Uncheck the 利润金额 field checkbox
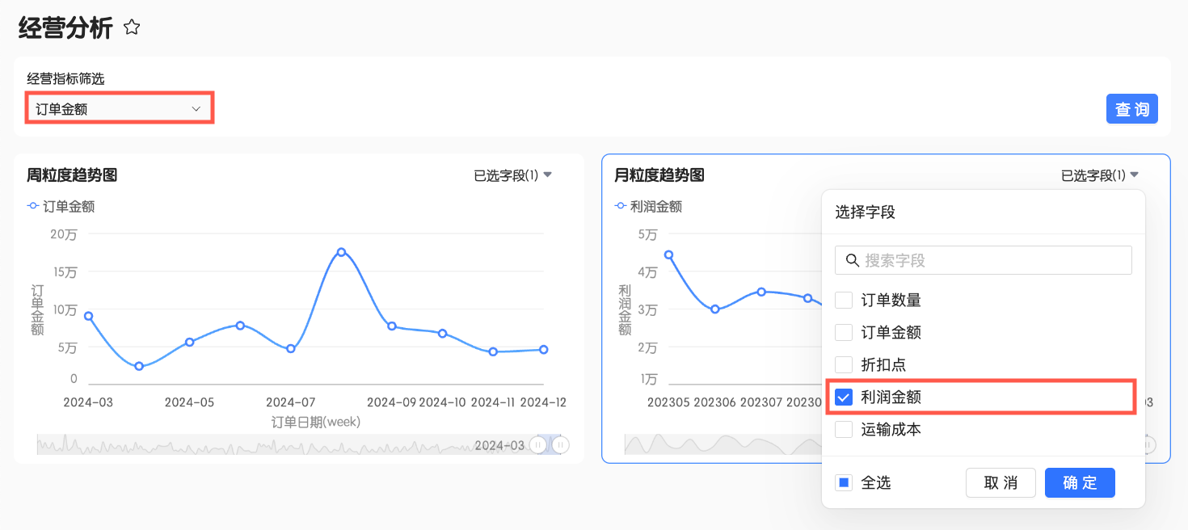The height and width of the screenshot is (530, 1188). pyautogui.click(x=844, y=397)
